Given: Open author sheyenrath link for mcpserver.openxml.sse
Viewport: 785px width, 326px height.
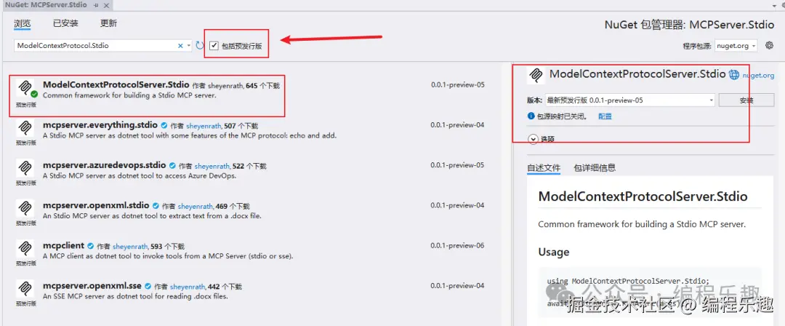Looking at the screenshot, I should (x=188, y=287).
